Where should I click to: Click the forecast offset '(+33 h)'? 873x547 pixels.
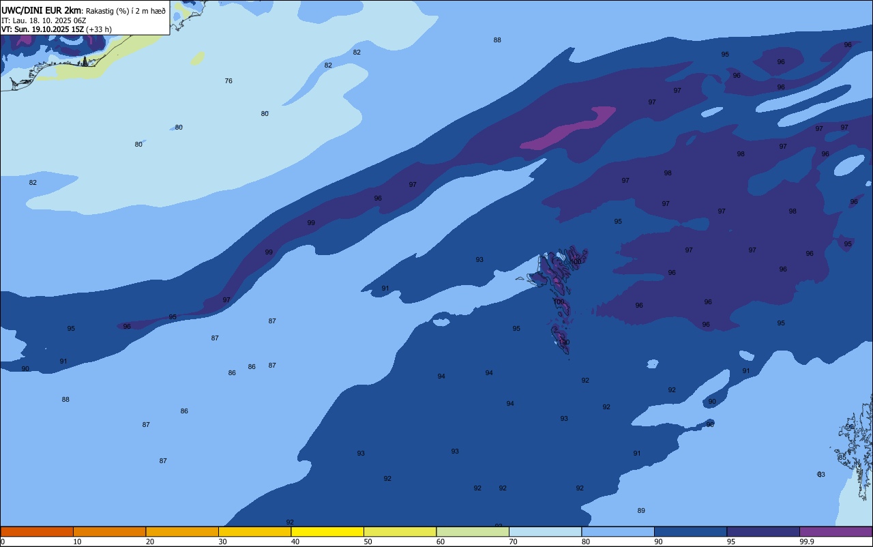(99, 29)
